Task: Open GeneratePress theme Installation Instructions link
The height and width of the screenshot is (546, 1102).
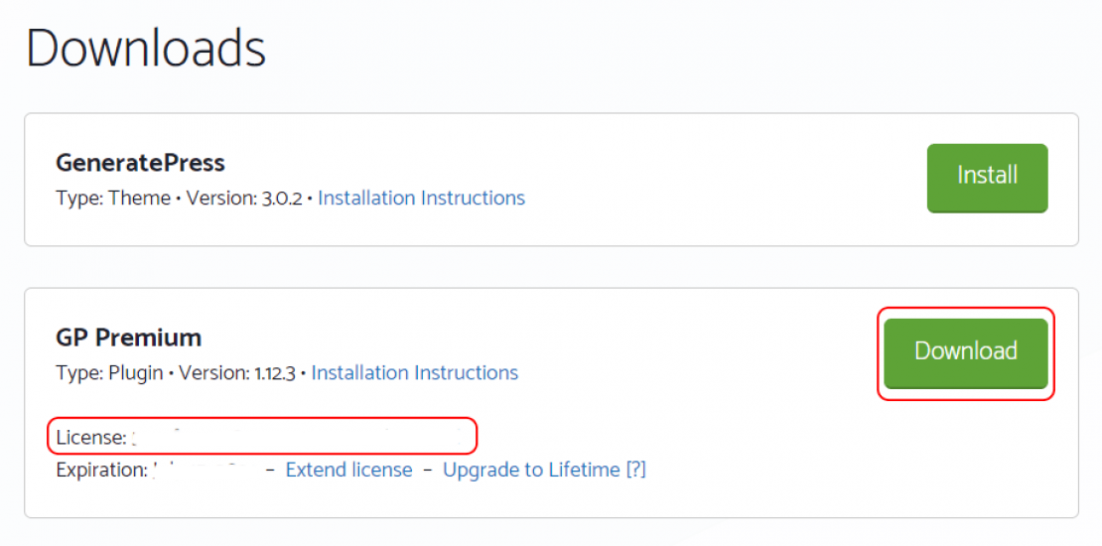Action: pyautogui.click(x=421, y=198)
